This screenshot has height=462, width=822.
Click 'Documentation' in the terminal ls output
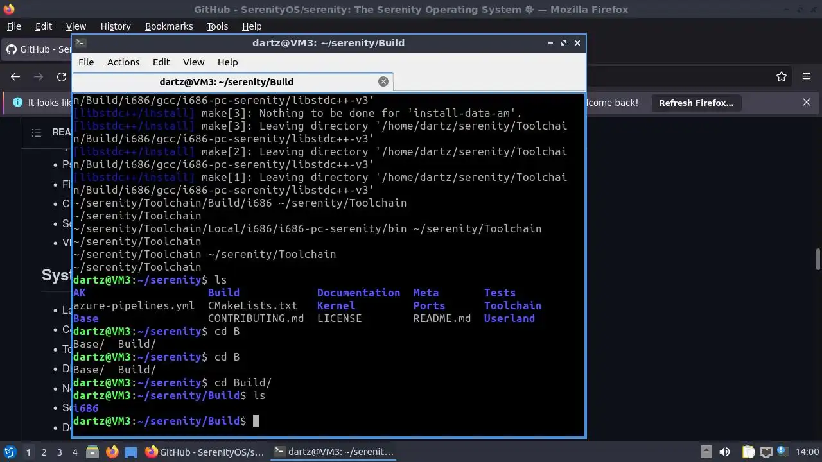click(x=358, y=293)
